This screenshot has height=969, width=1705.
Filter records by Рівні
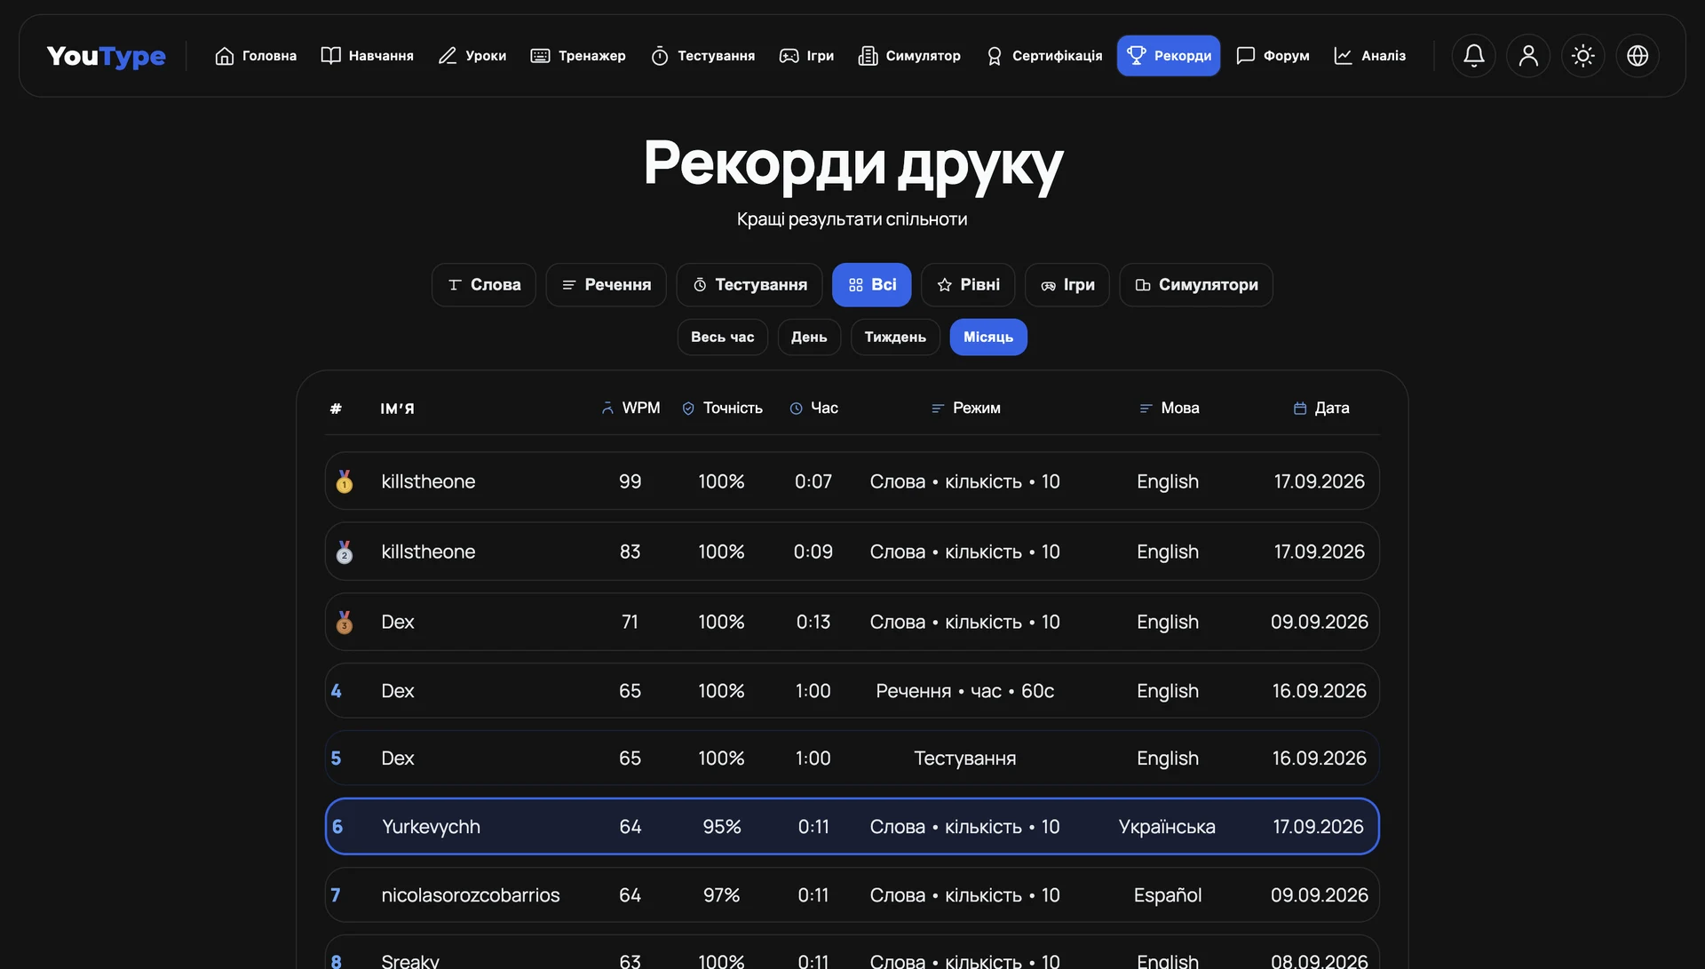point(968,285)
